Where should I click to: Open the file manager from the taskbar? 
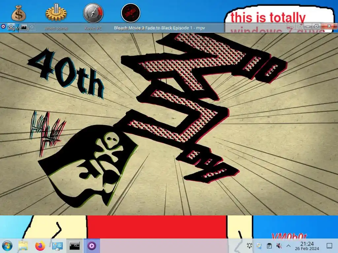click(23, 246)
